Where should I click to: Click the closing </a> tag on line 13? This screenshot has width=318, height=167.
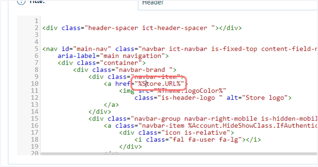point(112,105)
